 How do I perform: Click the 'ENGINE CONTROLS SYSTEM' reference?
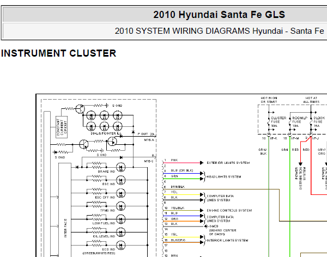point(229,211)
